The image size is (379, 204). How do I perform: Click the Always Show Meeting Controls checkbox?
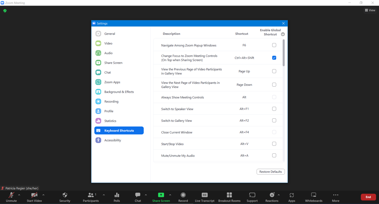(274, 97)
